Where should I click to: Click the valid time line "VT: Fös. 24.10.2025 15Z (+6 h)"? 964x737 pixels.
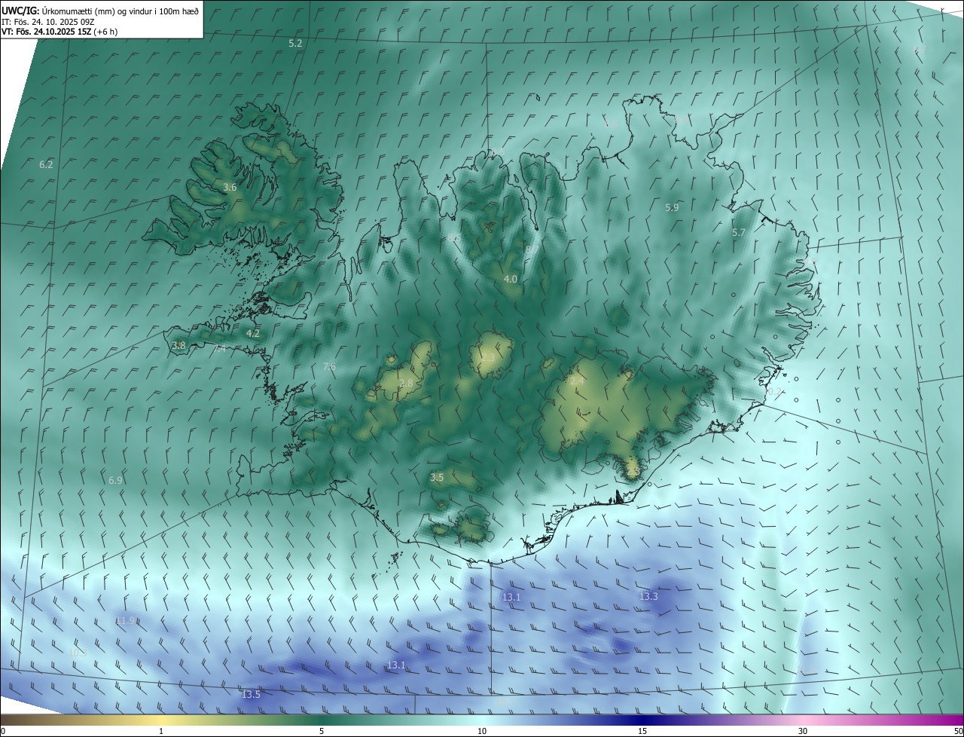coord(59,32)
